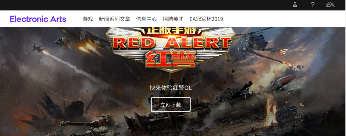The width and height of the screenshot is (346, 136).
Task: Click the help question mark icon
Action: point(313,5)
